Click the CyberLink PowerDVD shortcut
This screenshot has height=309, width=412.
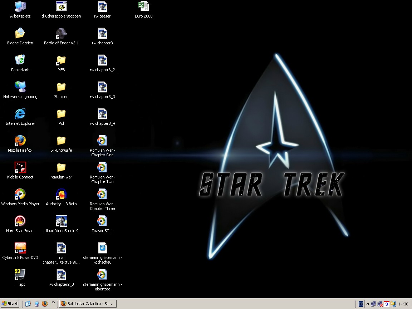pos(20,248)
